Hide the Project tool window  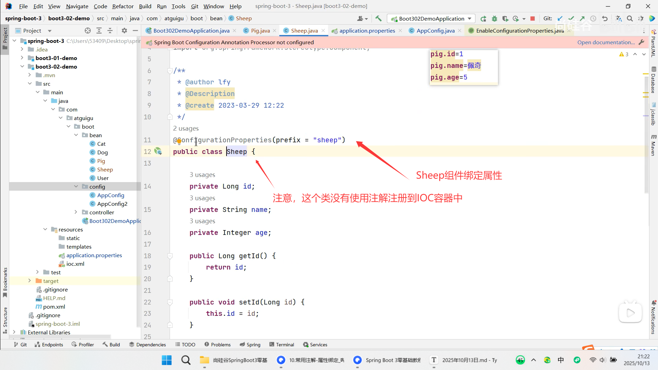click(135, 31)
